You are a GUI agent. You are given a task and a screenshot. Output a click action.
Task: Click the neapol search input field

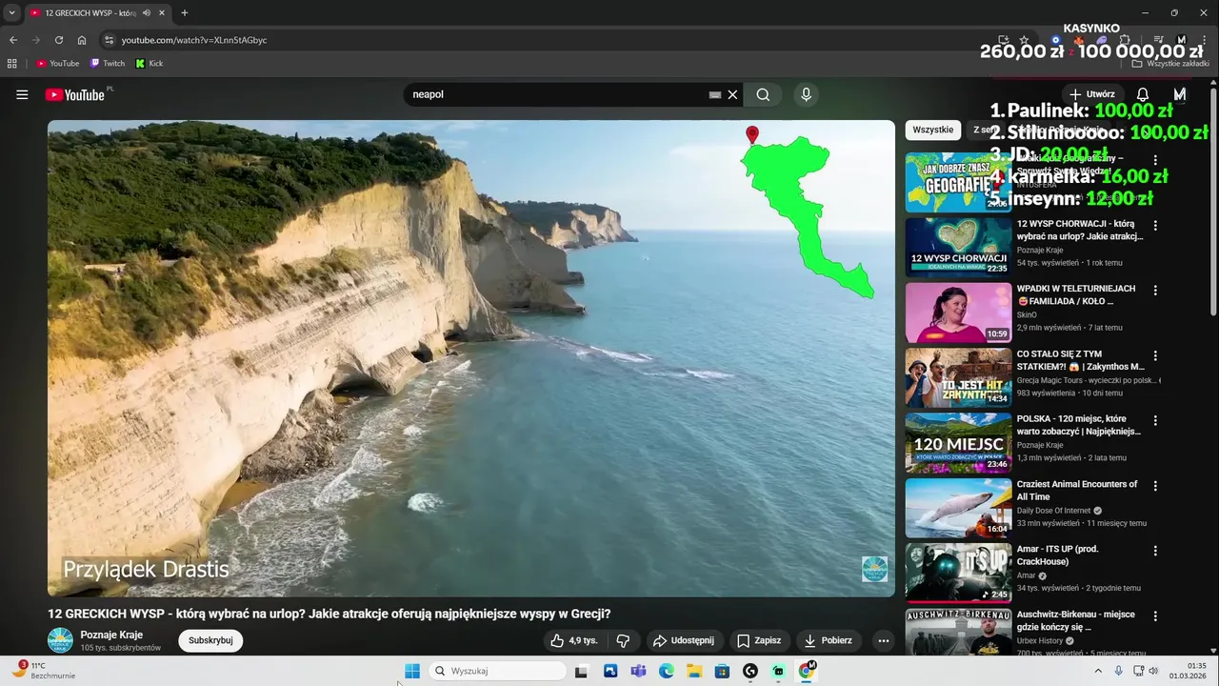[557, 94]
